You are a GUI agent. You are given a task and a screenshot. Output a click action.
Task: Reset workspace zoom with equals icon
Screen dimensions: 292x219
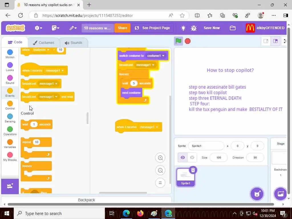(160, 183)
